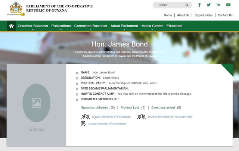Expand the Media Center dropdown arrow
239x151 pixels.
coord(152,30)
